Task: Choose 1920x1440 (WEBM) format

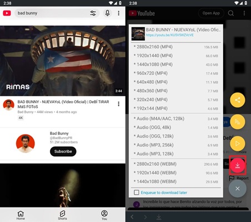Action: [x=176, y=173]
